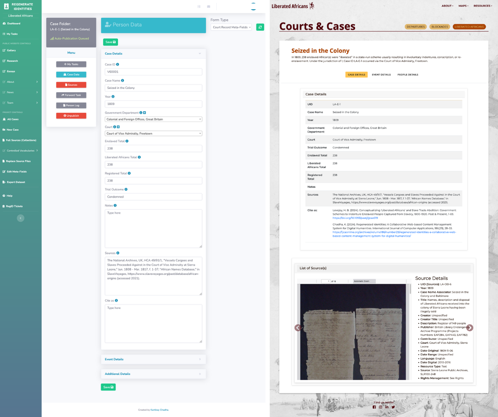Click the green refresh icon beside Form Type

click(260, 27)
